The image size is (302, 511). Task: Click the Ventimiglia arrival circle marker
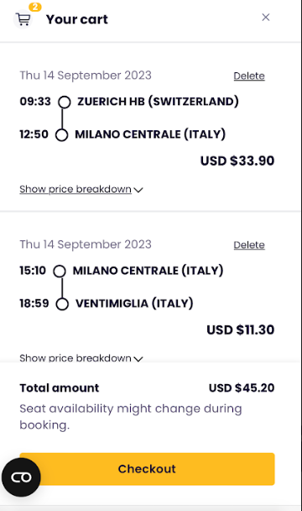click(62, 304)
